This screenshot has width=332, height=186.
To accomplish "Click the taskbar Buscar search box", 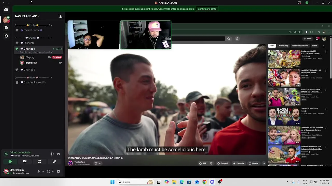I will 136,182.
